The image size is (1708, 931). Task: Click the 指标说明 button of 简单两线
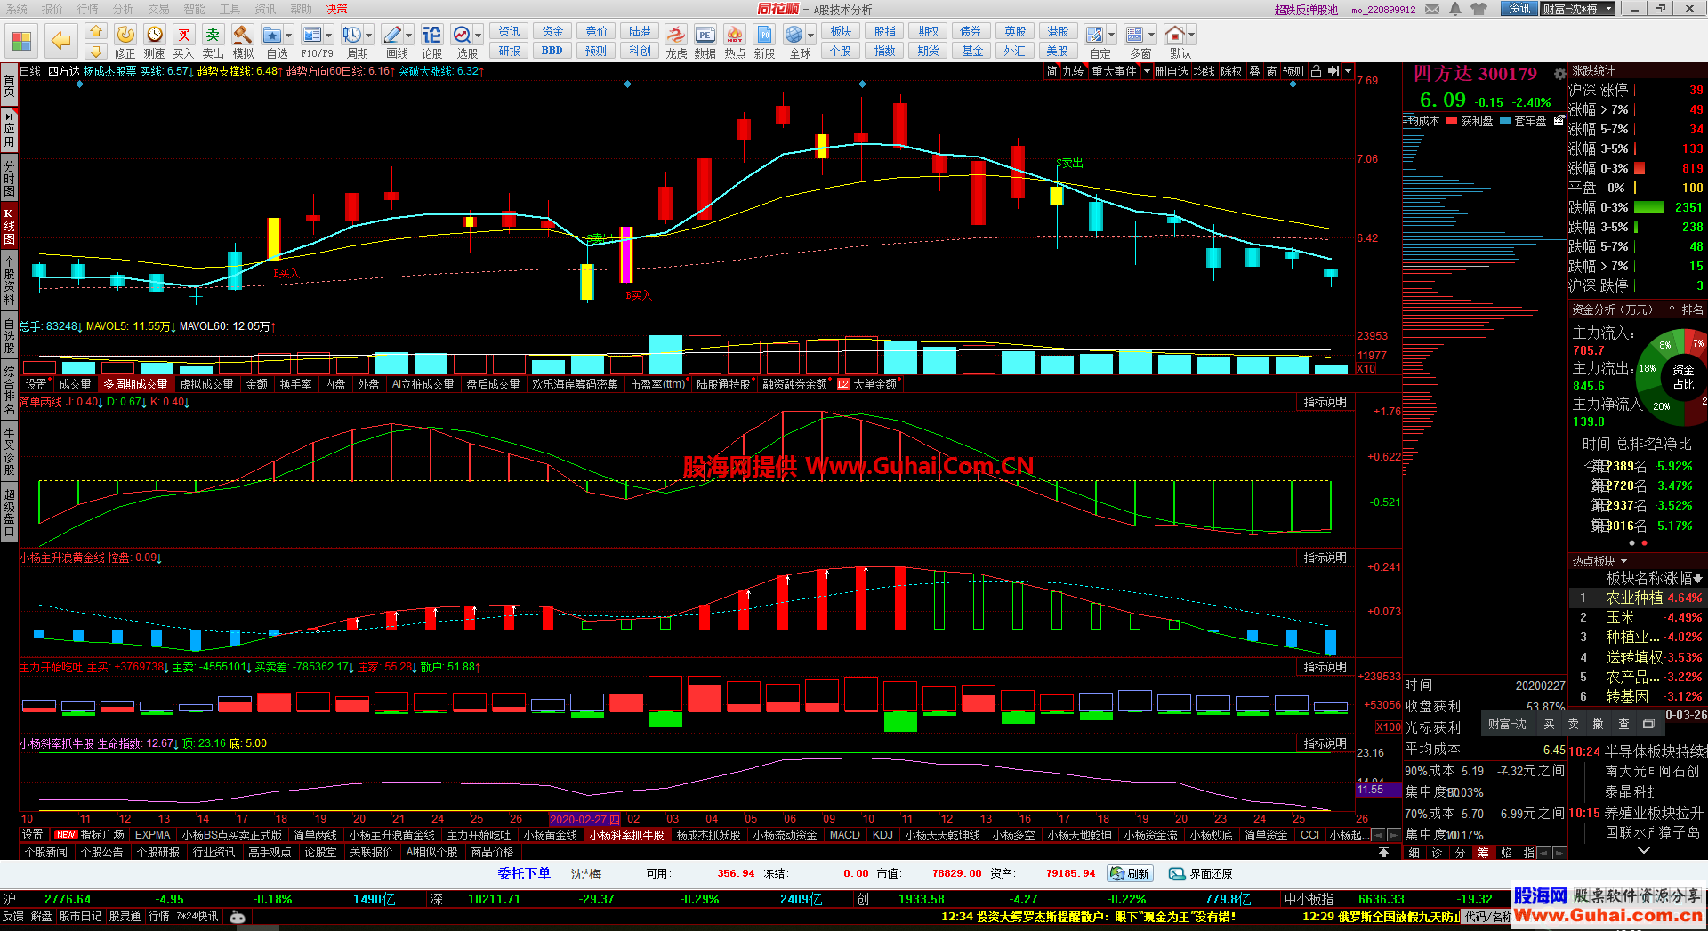coord(1325,402)
